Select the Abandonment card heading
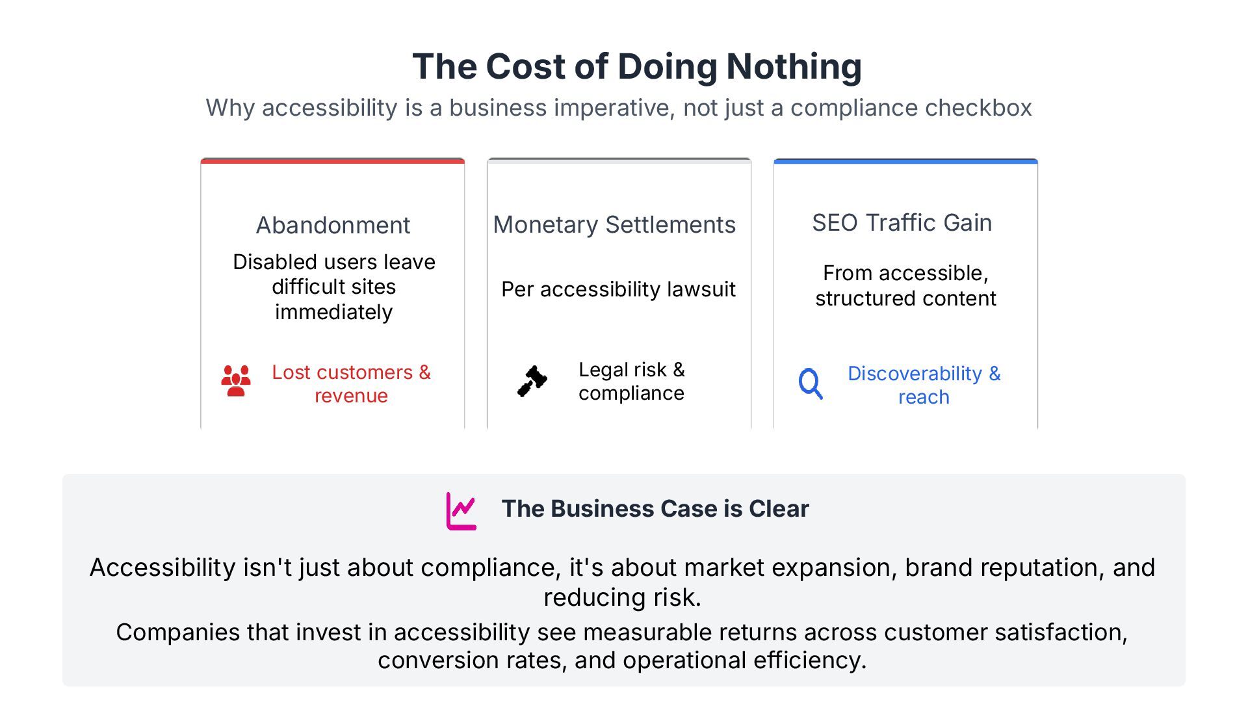This screenshot has height=702, width=1248. 333,226
